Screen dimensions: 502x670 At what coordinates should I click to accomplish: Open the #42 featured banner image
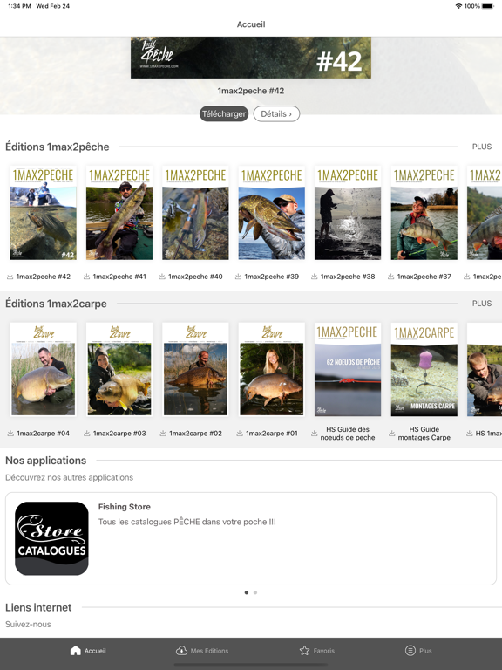251,58
